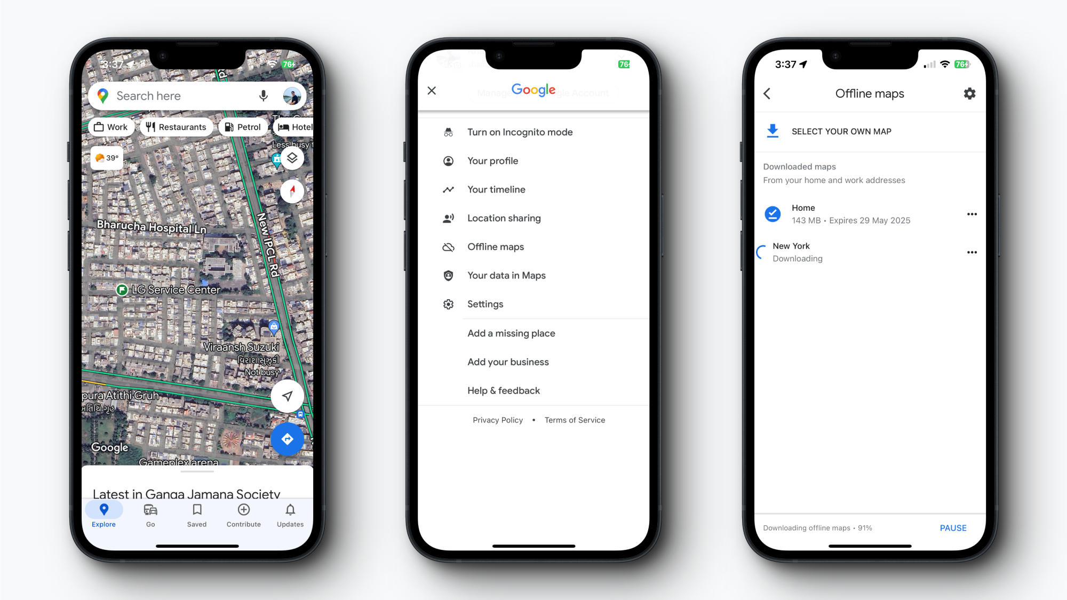Tap the SELECT YOUR OWN MAP download icon
The width and height of the screenshot is (1067, 600).
(771, 131)
